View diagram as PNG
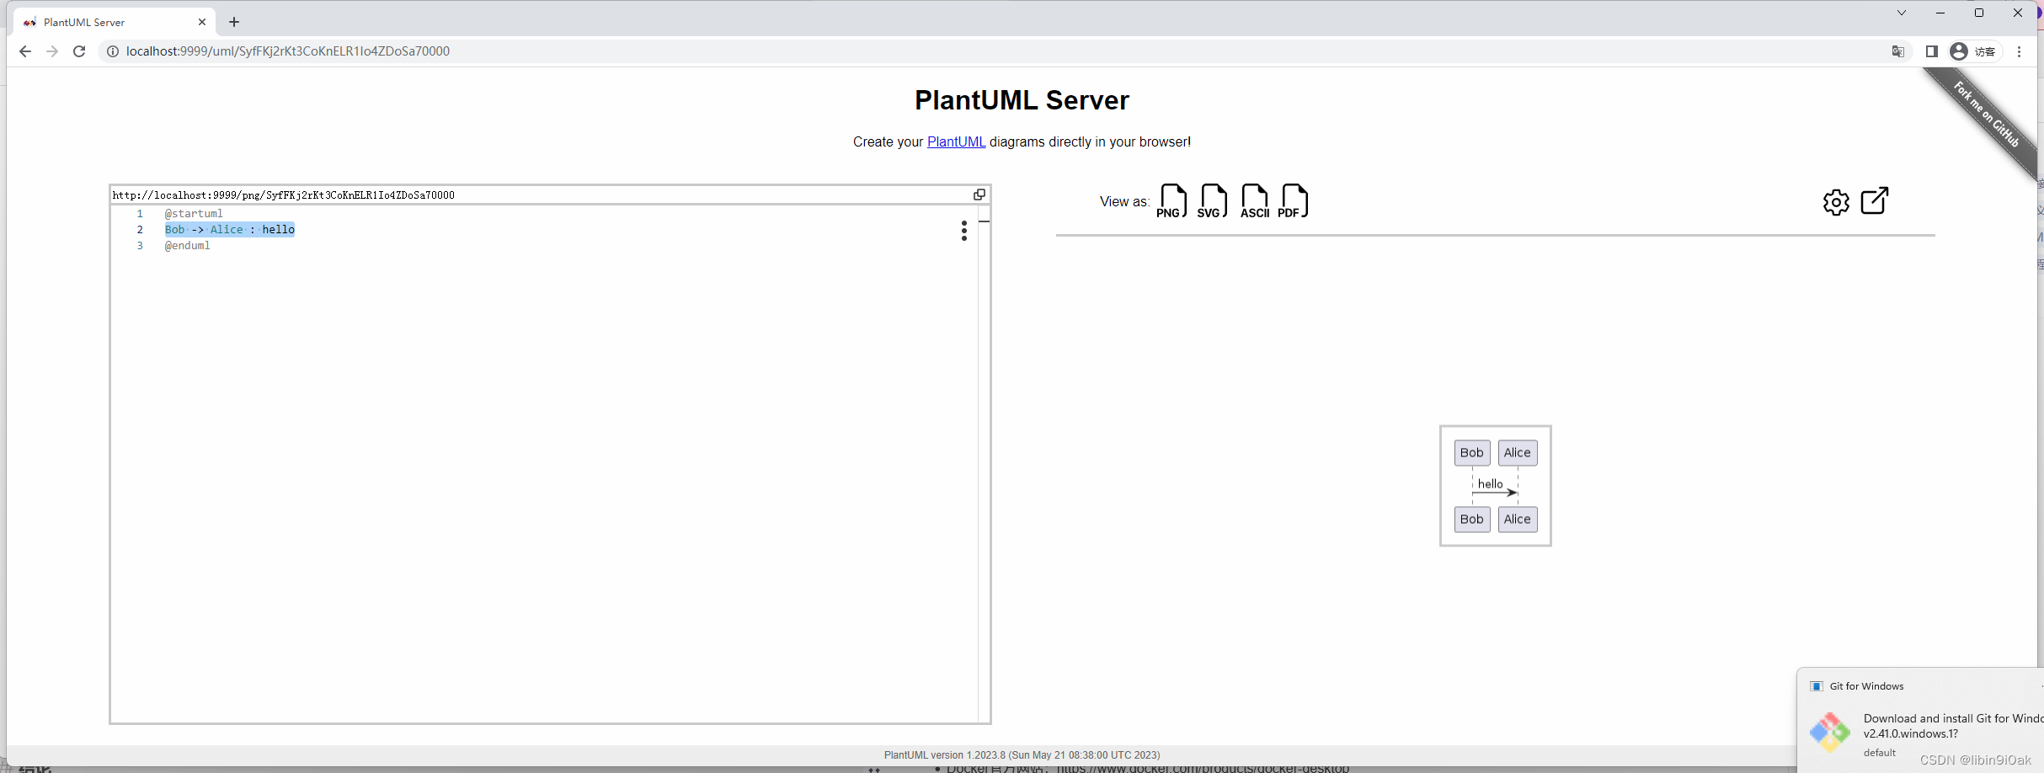The height and width of the screenshot is (773, 2044). [1172, 201]
